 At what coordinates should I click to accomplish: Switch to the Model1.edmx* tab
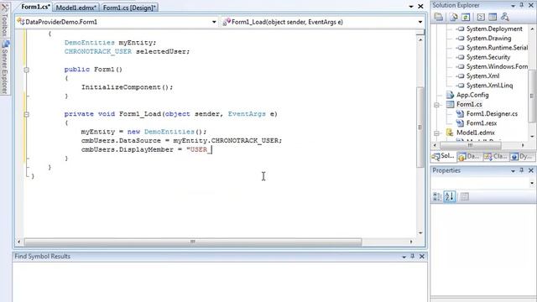[x=76, y=8]
